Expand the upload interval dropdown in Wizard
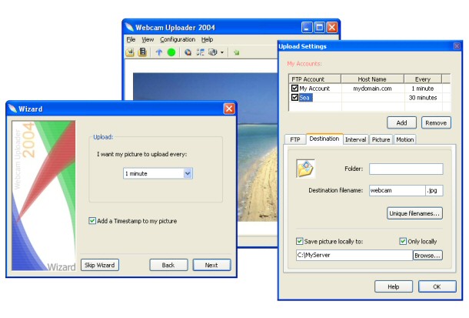 188,174
